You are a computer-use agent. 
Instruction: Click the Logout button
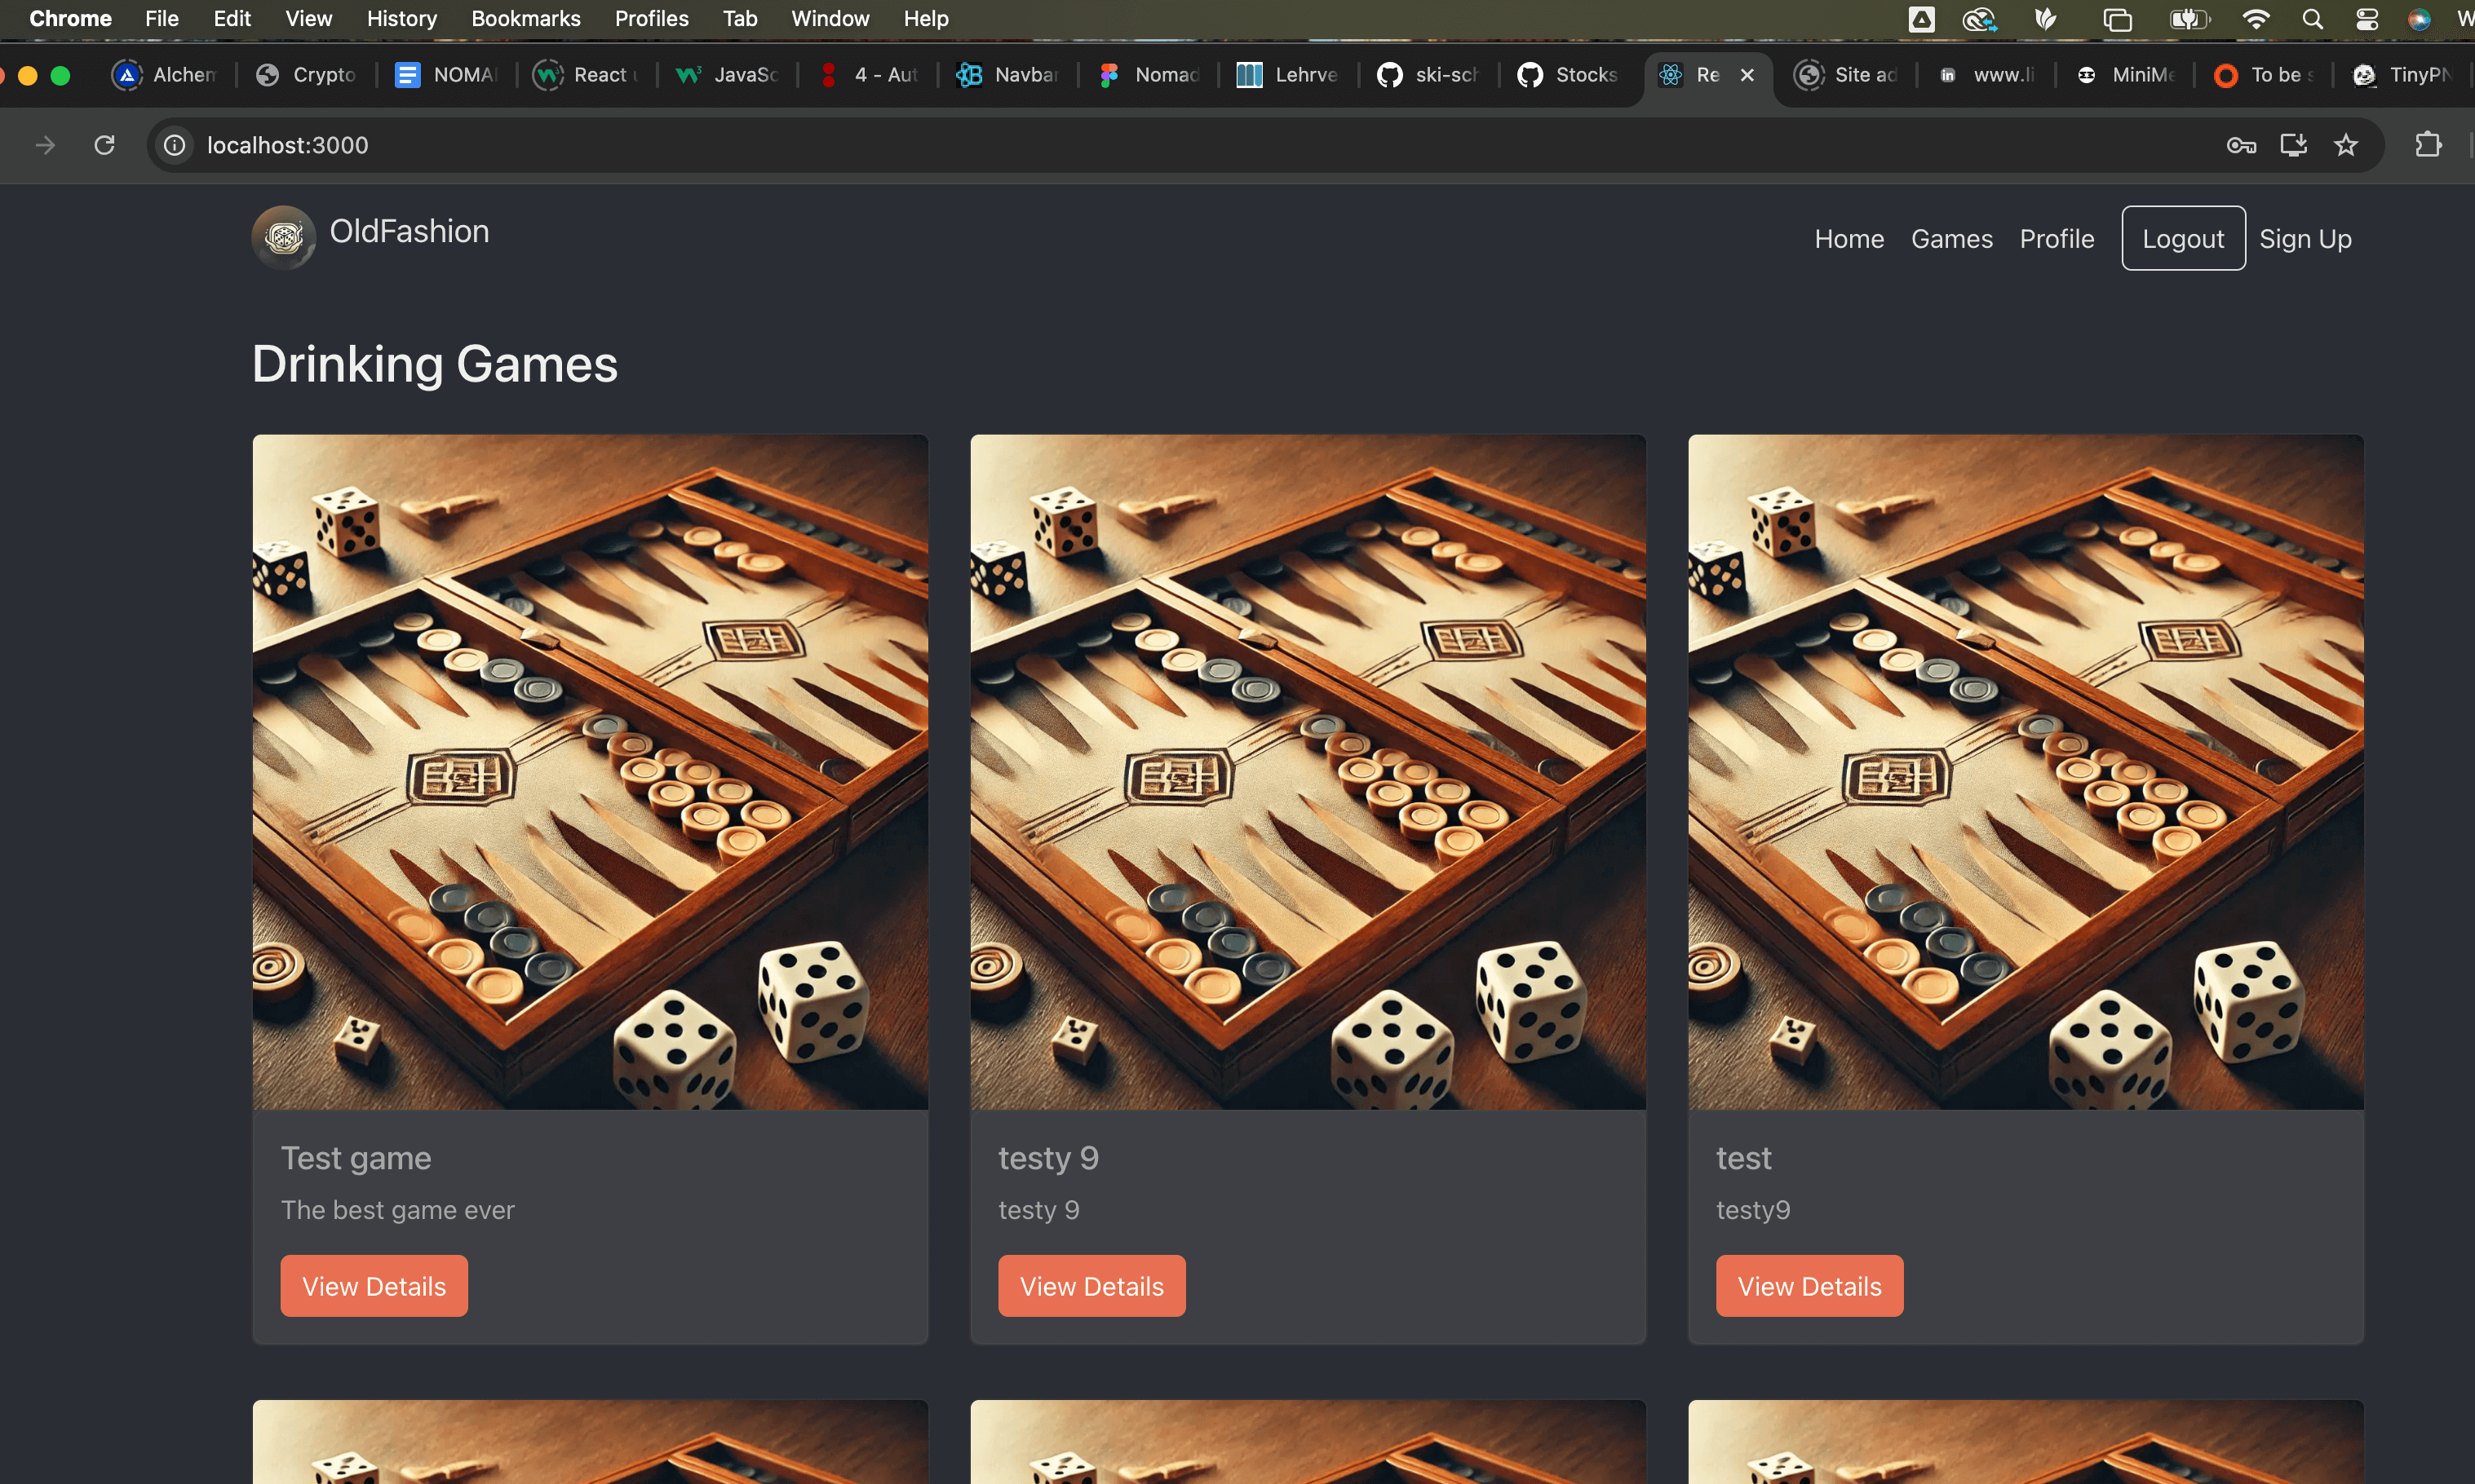[x=2183, y=238]
